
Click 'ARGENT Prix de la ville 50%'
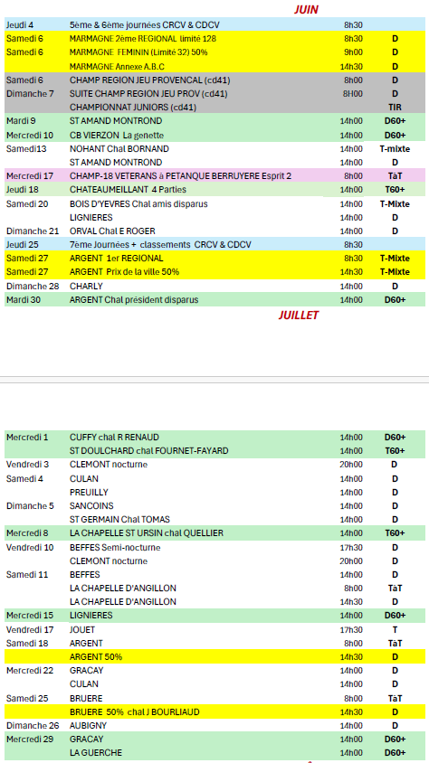124,272
